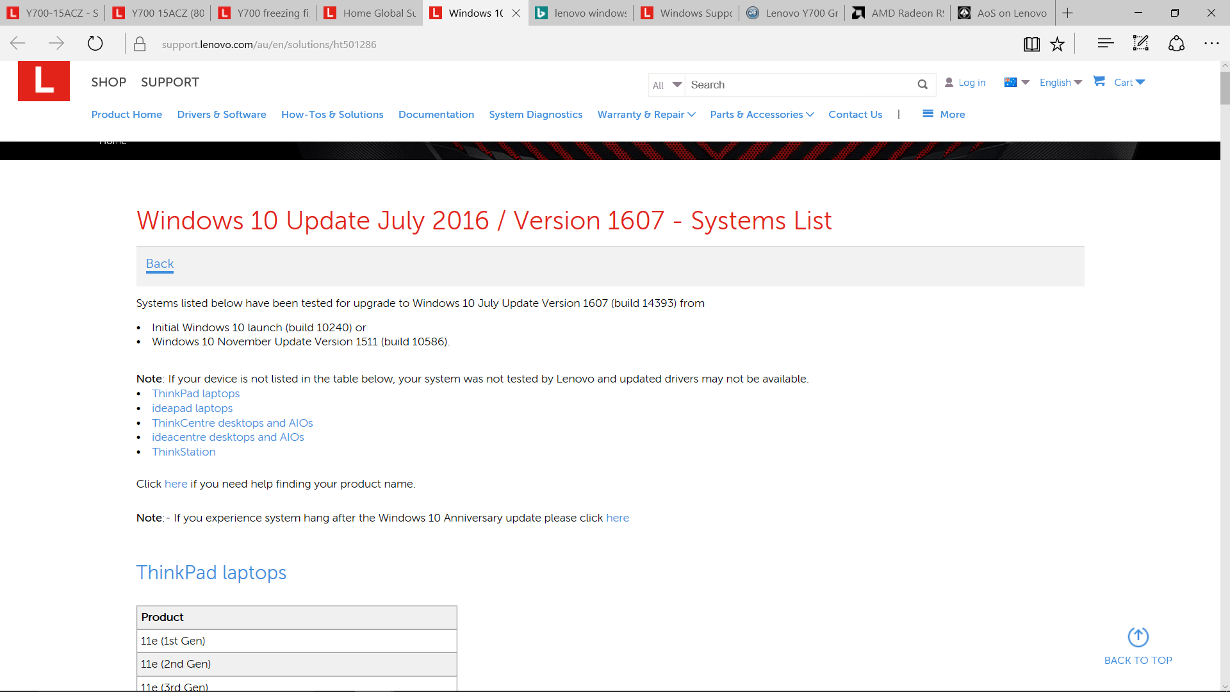Open How-Tos & Solutions
The image size is (1230, 692).
point(332,114)
